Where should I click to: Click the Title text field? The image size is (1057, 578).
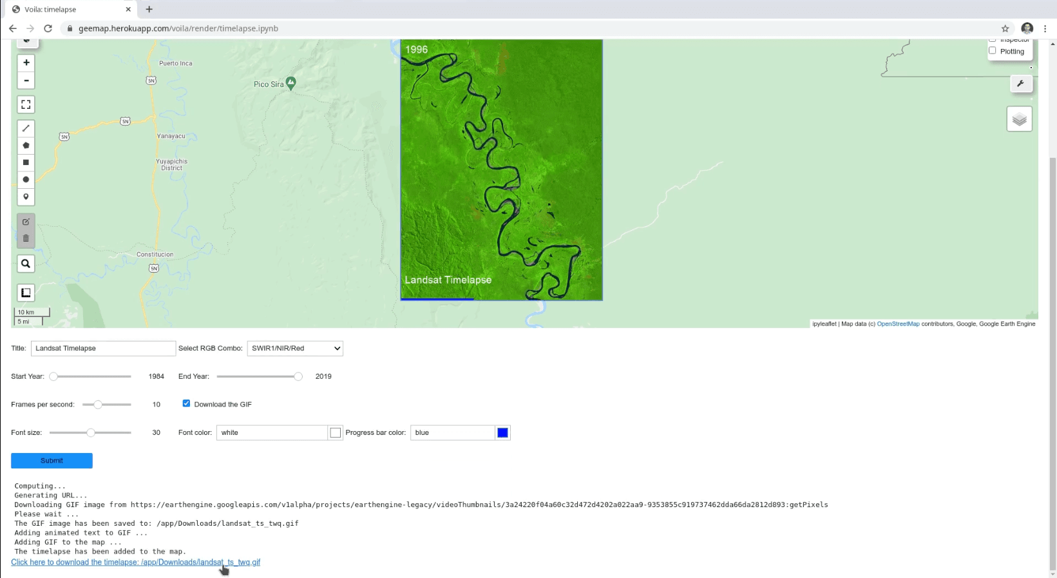tap(103, 348)
